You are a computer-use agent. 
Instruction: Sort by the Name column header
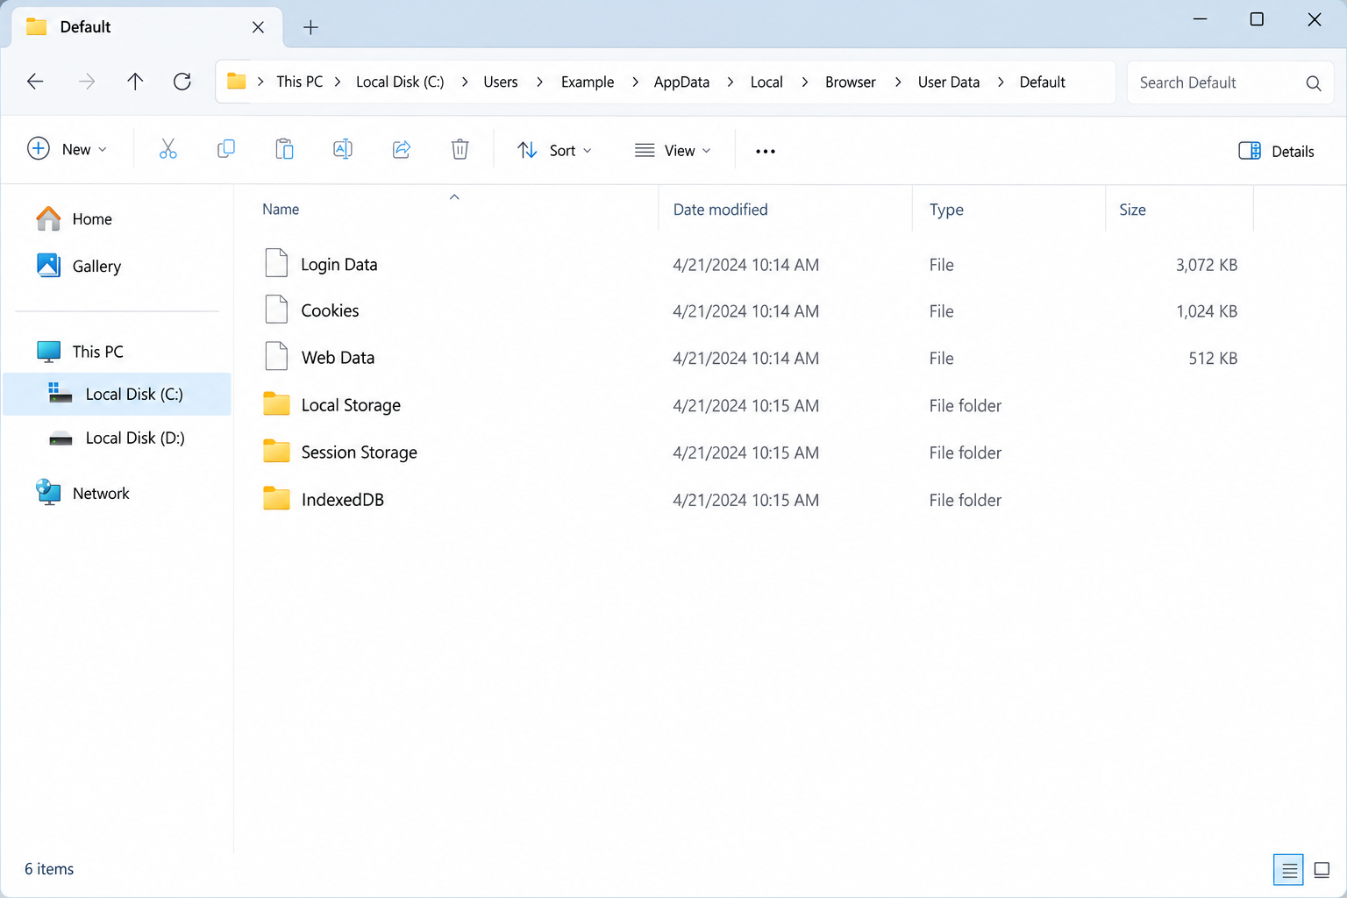click(281, 209)
